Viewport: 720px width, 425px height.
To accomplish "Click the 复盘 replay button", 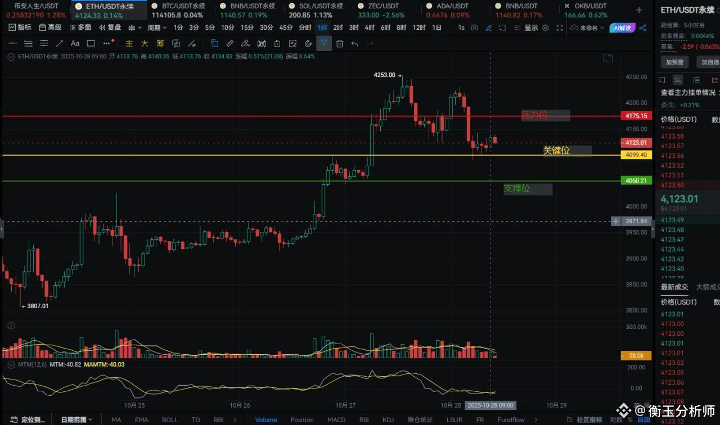I will [x=110, y=28].
